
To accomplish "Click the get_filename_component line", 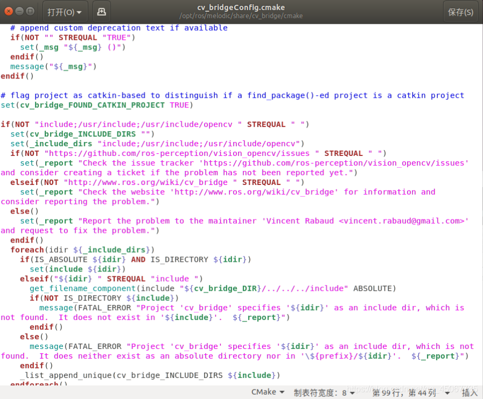I will click(213, 288).
